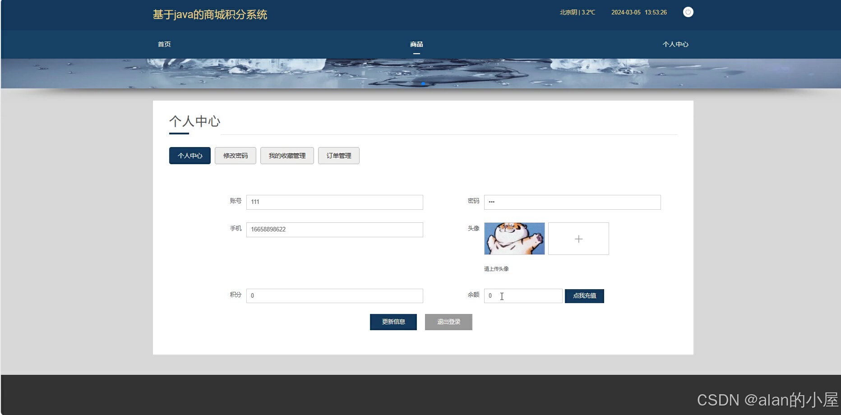
Task: Switch to the 修改密码 tab
Action: point(236,156)
